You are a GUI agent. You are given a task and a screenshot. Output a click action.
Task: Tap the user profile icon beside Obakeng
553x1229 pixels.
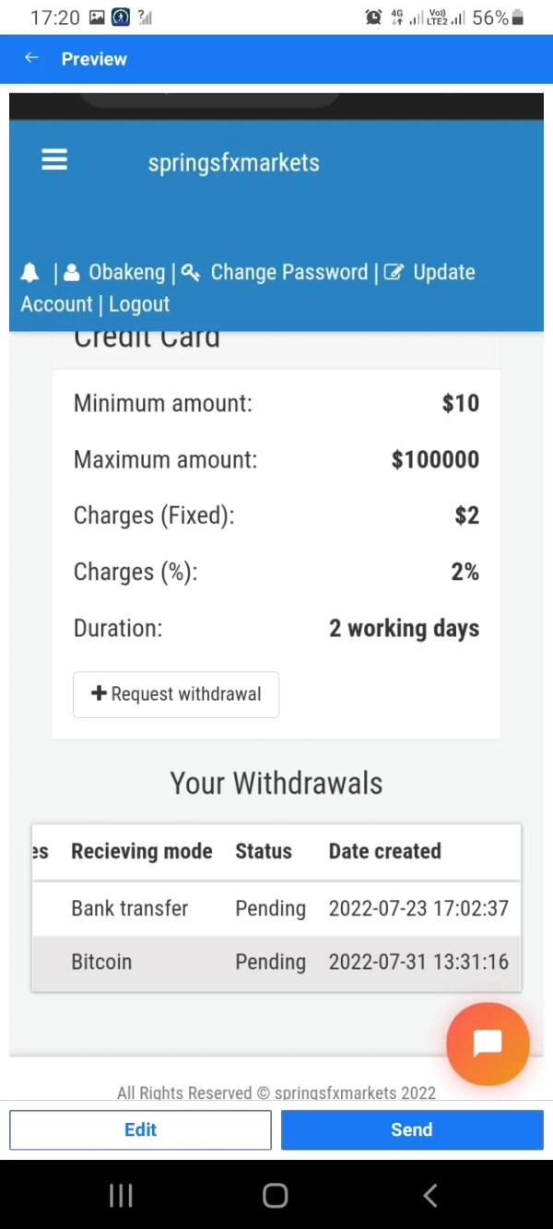point(72,273)
